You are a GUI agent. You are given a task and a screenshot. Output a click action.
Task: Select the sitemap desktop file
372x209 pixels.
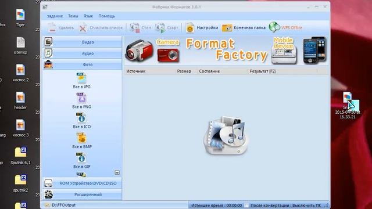20,45
